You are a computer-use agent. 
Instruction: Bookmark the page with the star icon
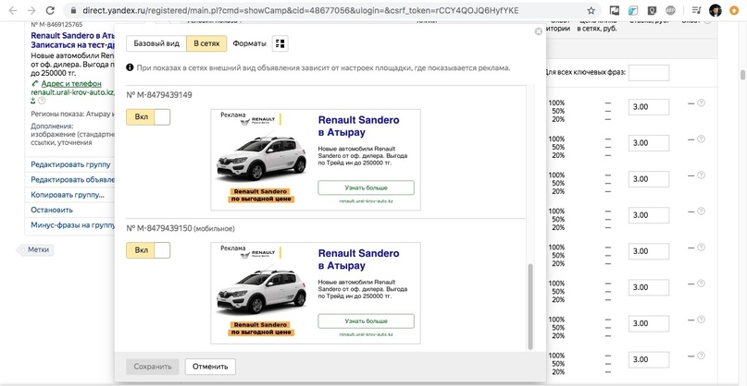591,10
